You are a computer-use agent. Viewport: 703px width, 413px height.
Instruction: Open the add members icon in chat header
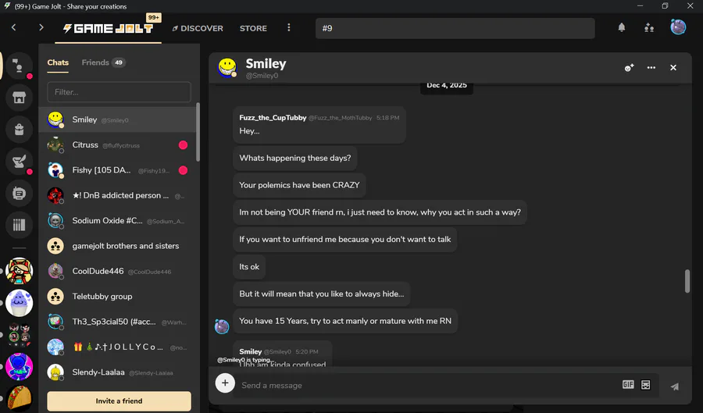coord(629,68)
